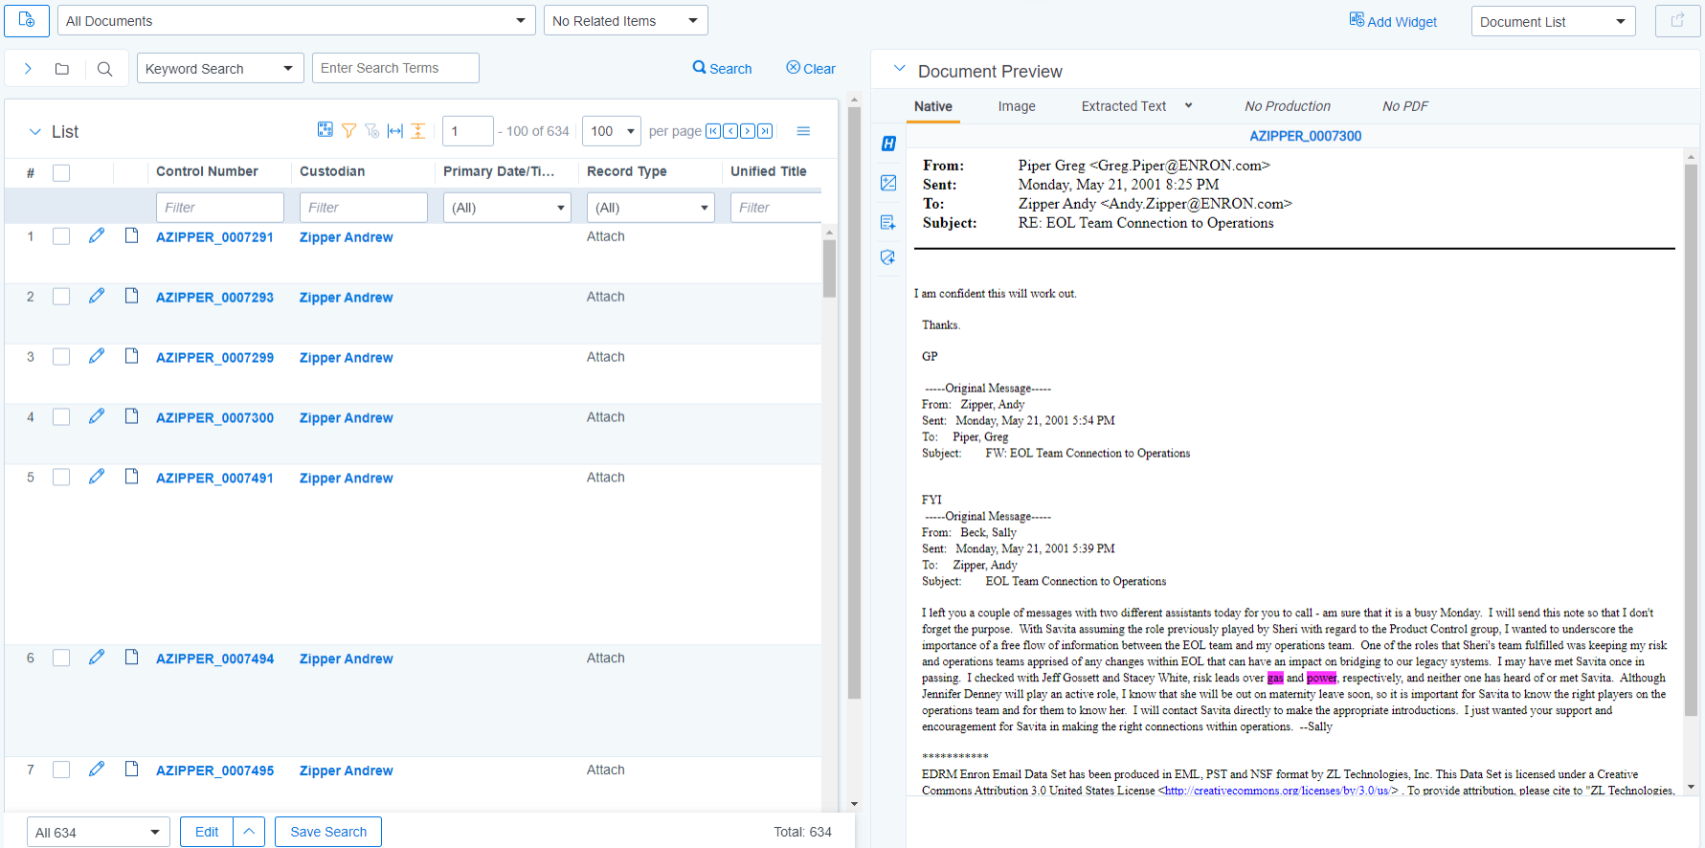Go to the previous page of results
This screenshot has width=1705, height=848.
click(730, 131)
